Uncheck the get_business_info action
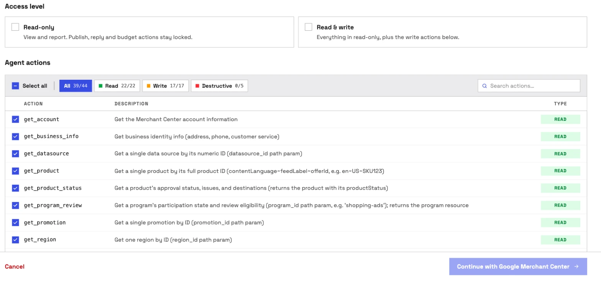The image size is (601, 281). (x=15, y=136)
